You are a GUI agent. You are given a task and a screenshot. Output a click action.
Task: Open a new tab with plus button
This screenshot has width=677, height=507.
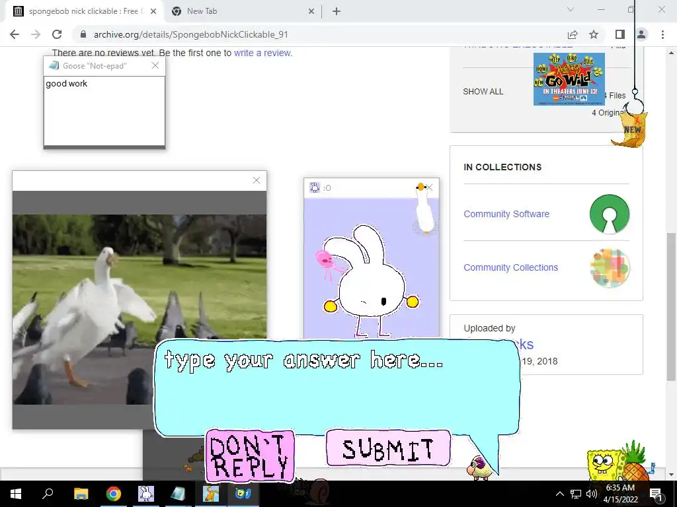click(337, 11)
